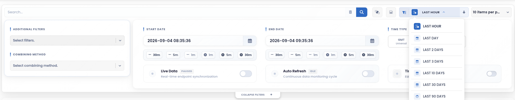Screen dimensions: 515x100
Task: Click the translate/compare icon button
Action: [377, 12]
